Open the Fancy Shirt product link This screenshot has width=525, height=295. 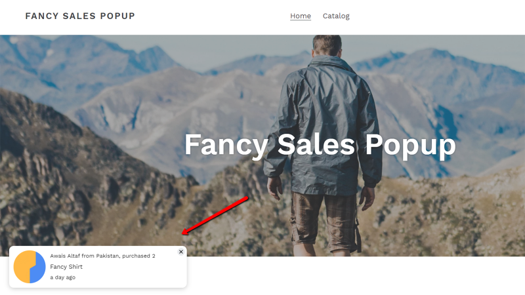66,267
